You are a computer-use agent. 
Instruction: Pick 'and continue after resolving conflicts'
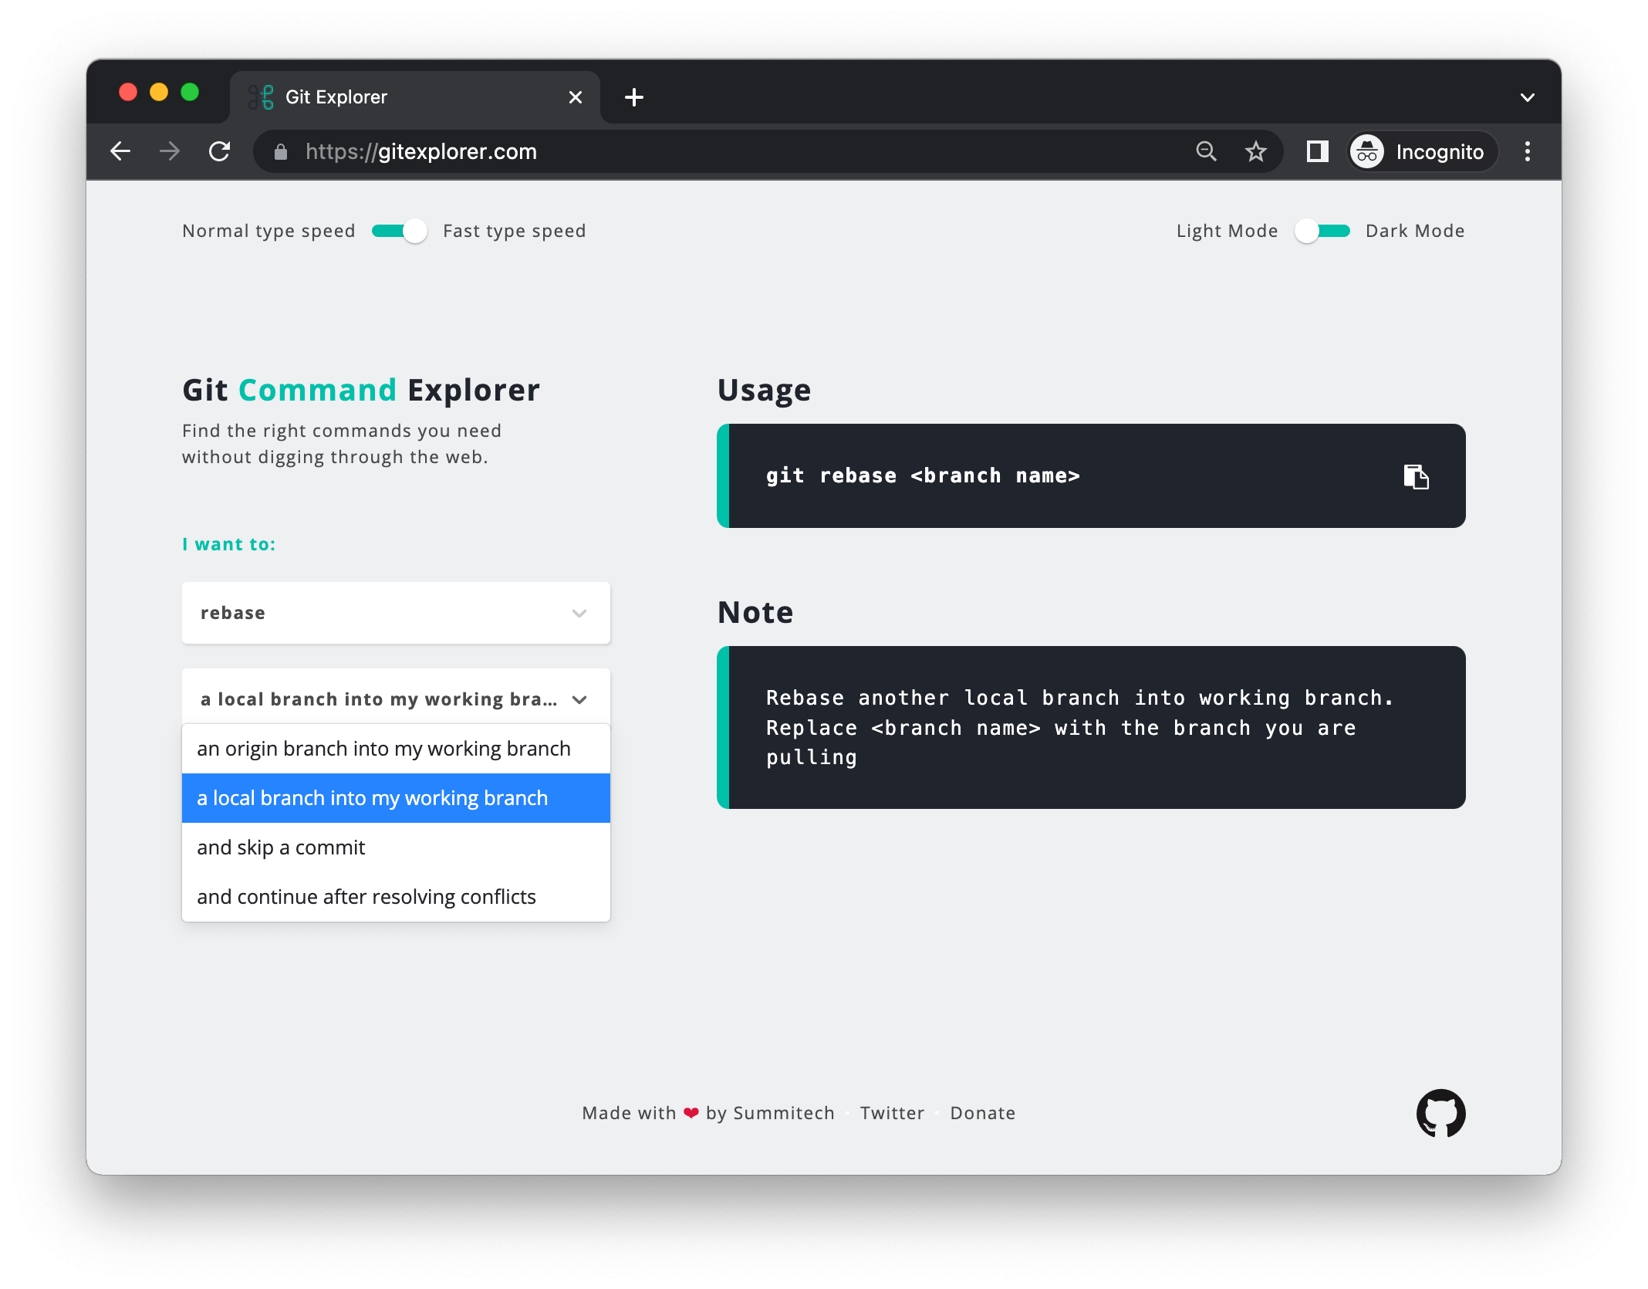(366, 897)
